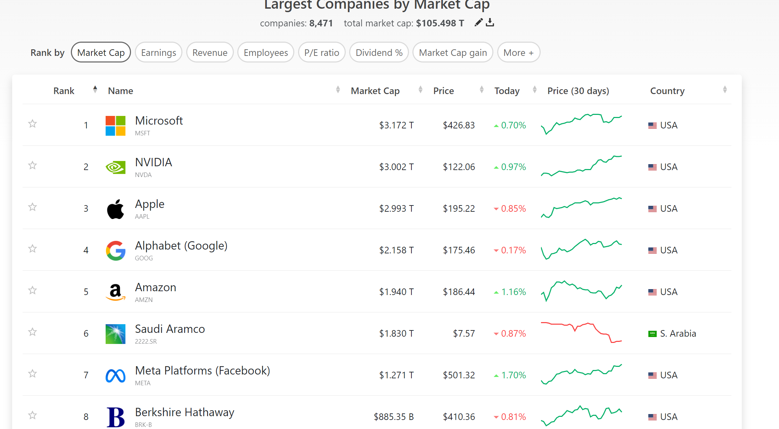Click the USA flag in Apple row
This screenshot has height=429, width=779.
[653, 209]
